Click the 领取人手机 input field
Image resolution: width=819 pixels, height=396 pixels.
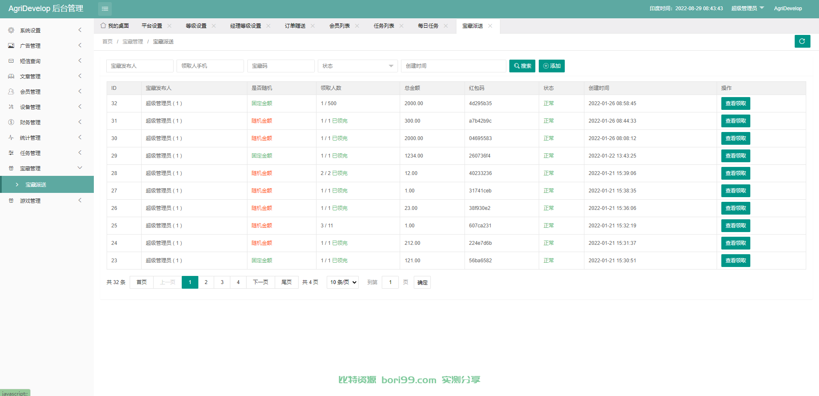210,66
